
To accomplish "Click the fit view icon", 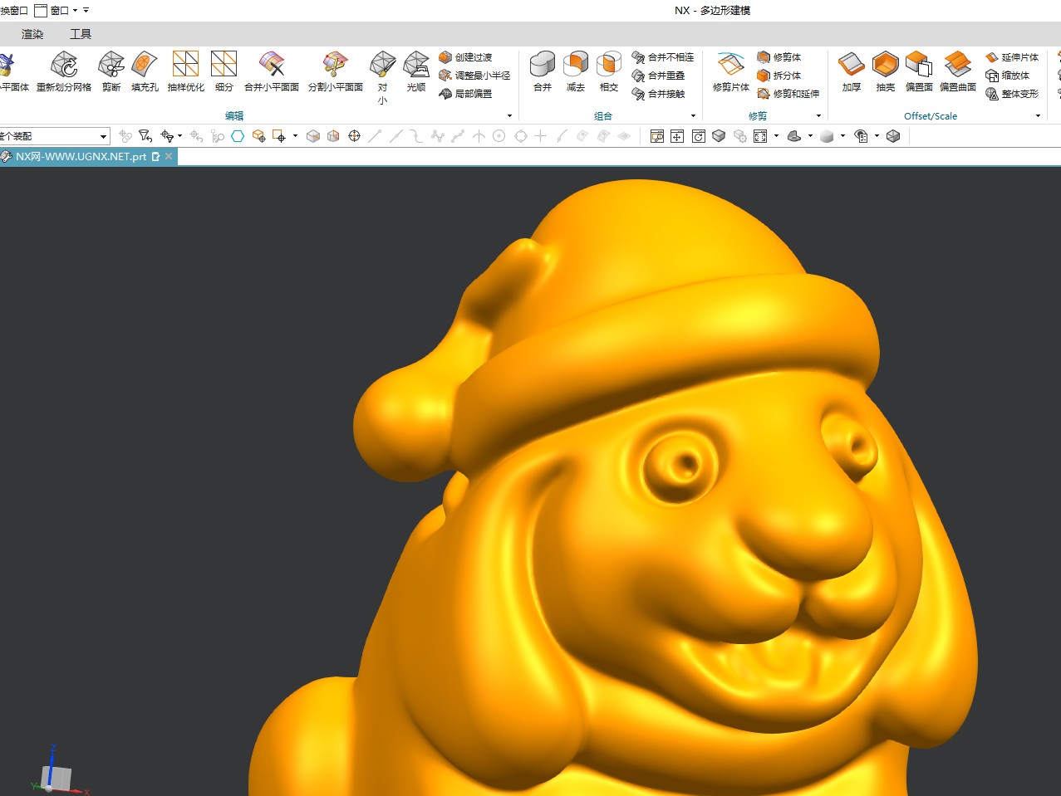I will (760, 136).
